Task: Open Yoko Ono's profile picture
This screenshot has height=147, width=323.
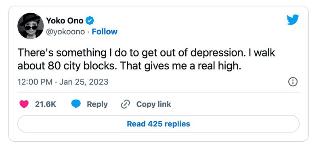Action: [x=31, y=26]
